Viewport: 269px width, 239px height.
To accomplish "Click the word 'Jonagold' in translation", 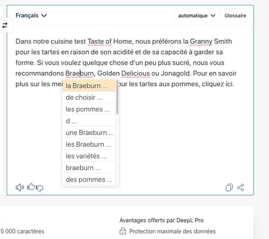I will click(x=175, y=73).
